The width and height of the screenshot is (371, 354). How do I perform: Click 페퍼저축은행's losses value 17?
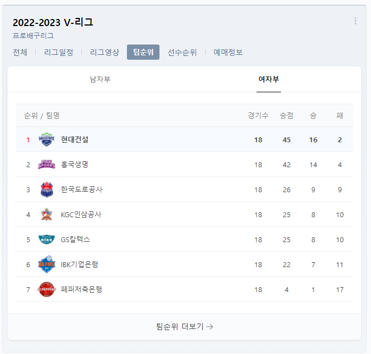(x=340, y=289)
